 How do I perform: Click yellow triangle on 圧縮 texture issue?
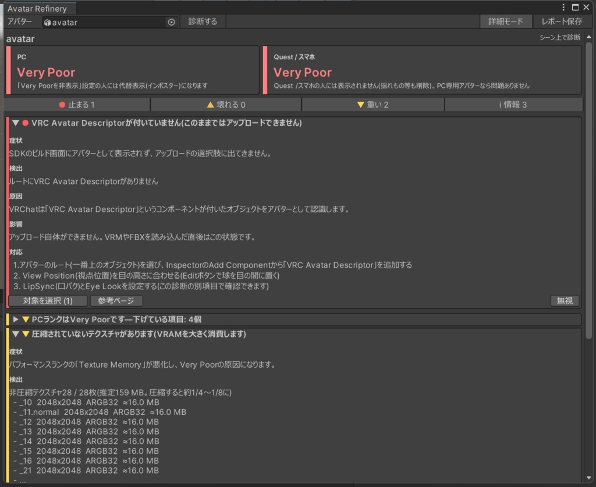pos(26,334)
